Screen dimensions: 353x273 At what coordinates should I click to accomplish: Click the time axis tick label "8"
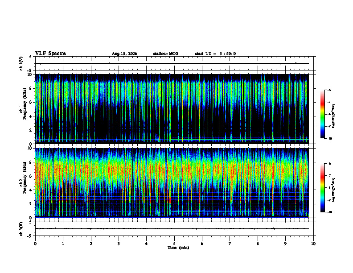click(258, 243)
